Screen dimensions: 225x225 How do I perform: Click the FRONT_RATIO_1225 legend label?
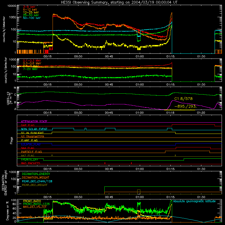pyautogui.click(x=36, y=204)
